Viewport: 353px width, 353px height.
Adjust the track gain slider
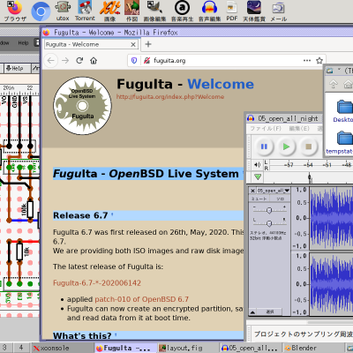269,210
